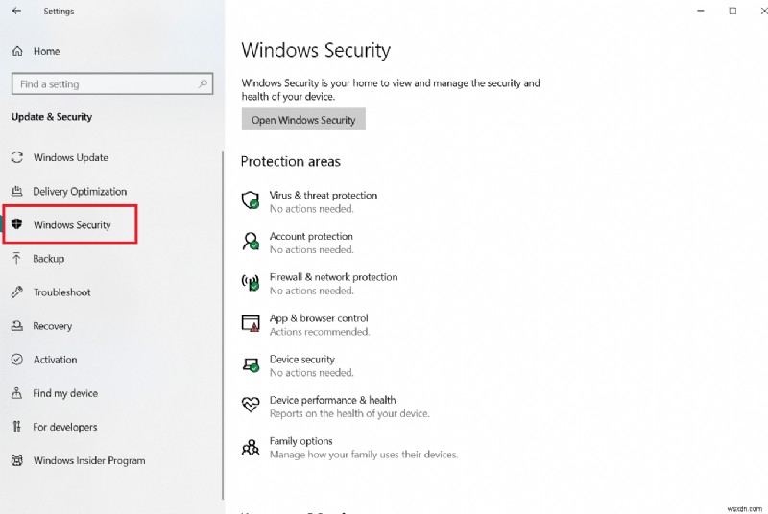
Task: Click the Family options icon
Action: 251,447
